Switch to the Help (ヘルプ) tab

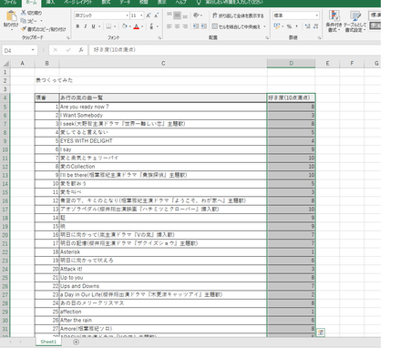point(181,3)
